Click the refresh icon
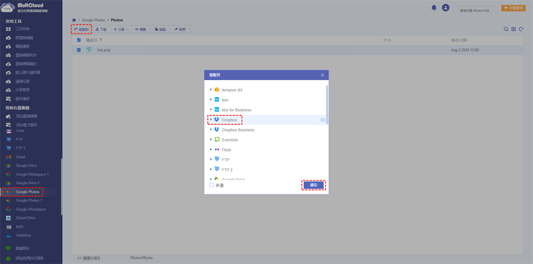The image size is (533, 264). click(x=521, y=29)
